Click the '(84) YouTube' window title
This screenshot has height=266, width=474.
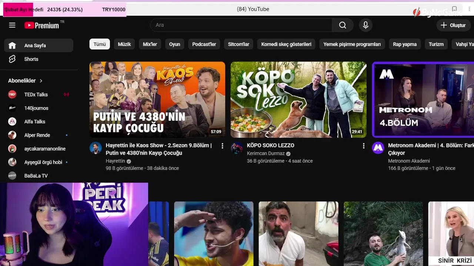click(253, 9)
